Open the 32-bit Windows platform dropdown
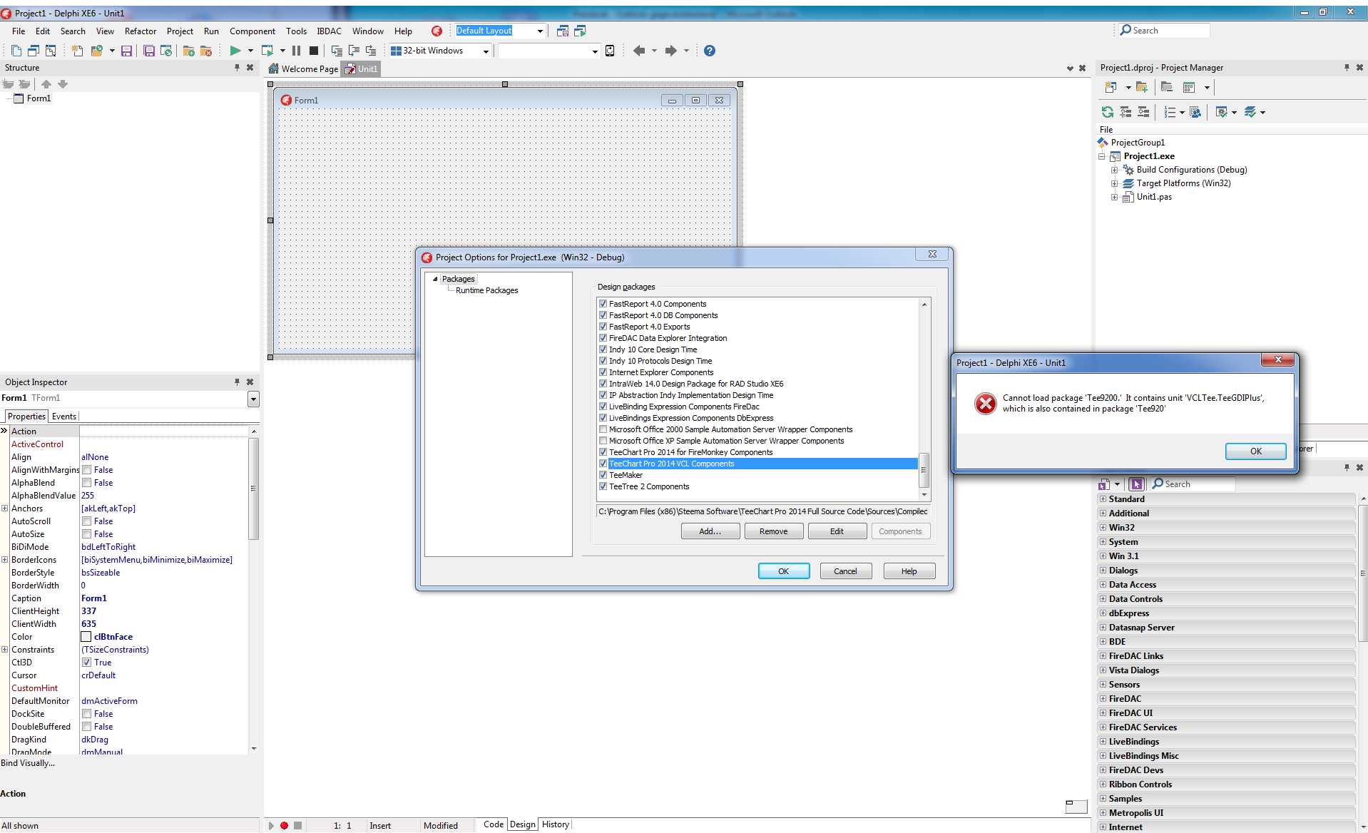This screenshot has height=833, width=1368. click(x=486, y=51)
